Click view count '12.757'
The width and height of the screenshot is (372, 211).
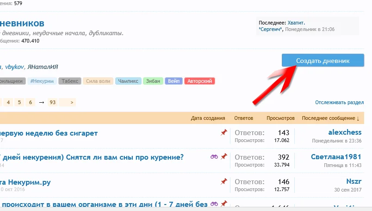pyautogui.click(x=282, y=189)
